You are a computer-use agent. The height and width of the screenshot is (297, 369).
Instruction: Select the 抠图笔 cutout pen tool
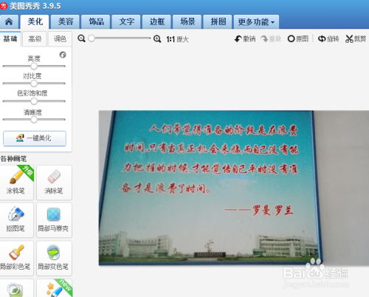pyautogui.click(x=16, y=220)
